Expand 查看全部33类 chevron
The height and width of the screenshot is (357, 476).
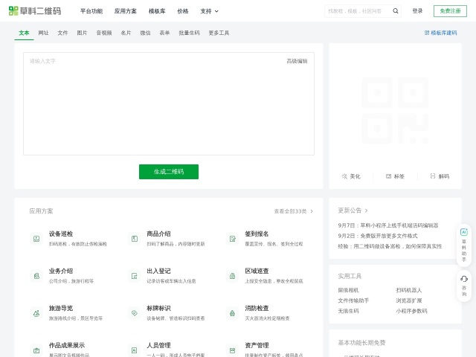coord(312,211)
